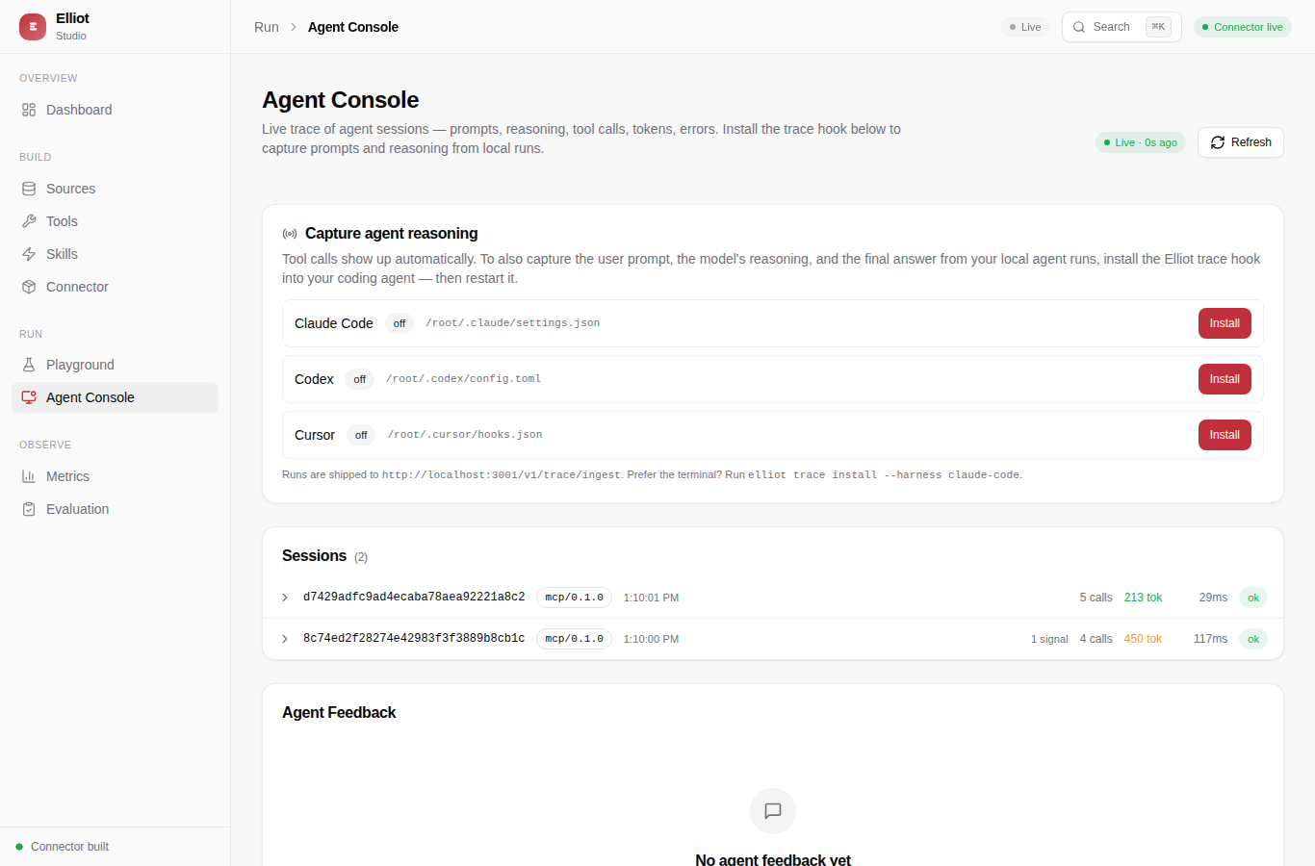This screenshot has height=866, width=1315.
Task: Click the Connector cube icon
Action: click(29, 287)
